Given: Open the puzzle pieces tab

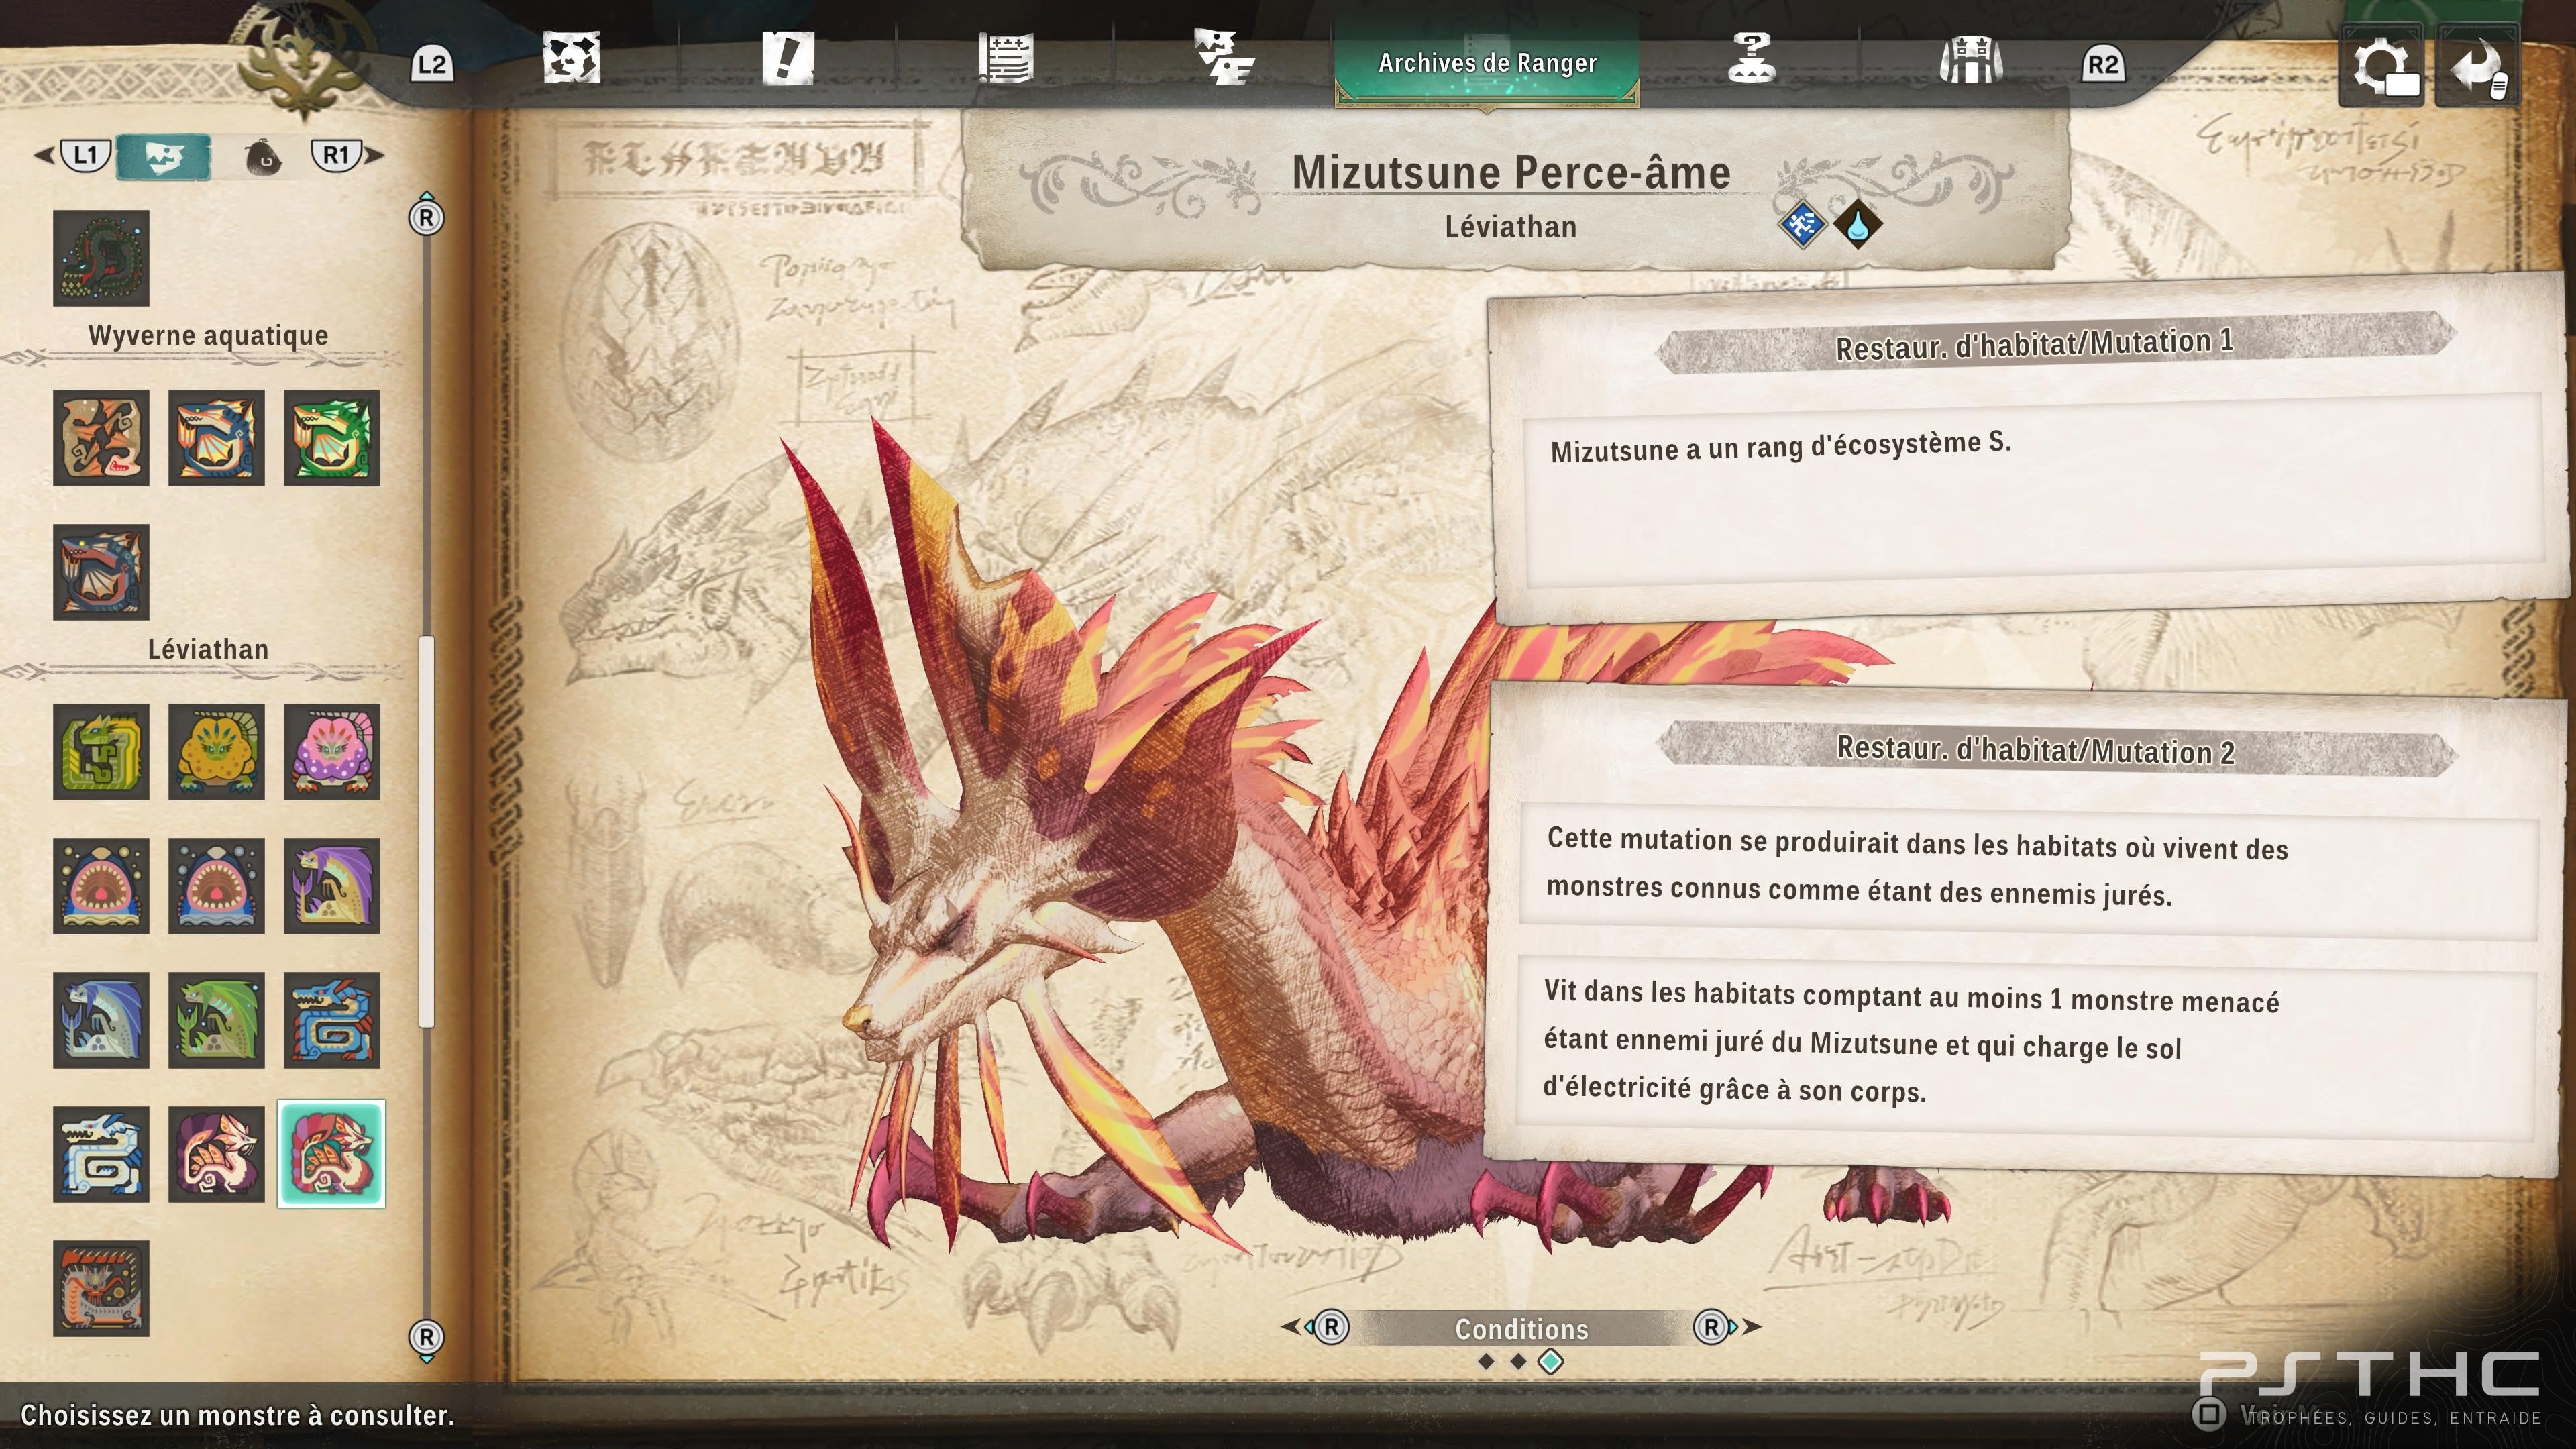Looking at the screenshot, I should [x=1224, y=57].
